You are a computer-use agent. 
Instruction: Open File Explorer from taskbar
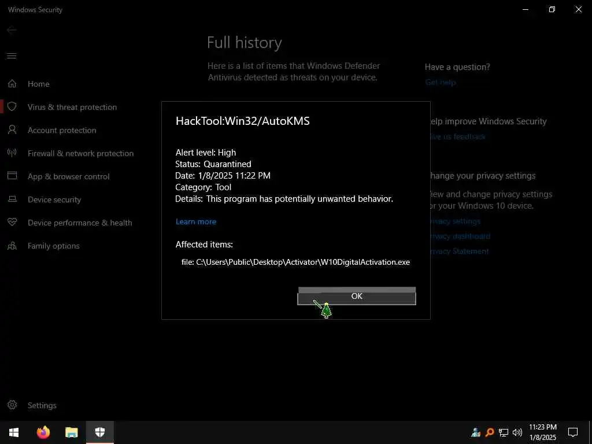[71, 432]
